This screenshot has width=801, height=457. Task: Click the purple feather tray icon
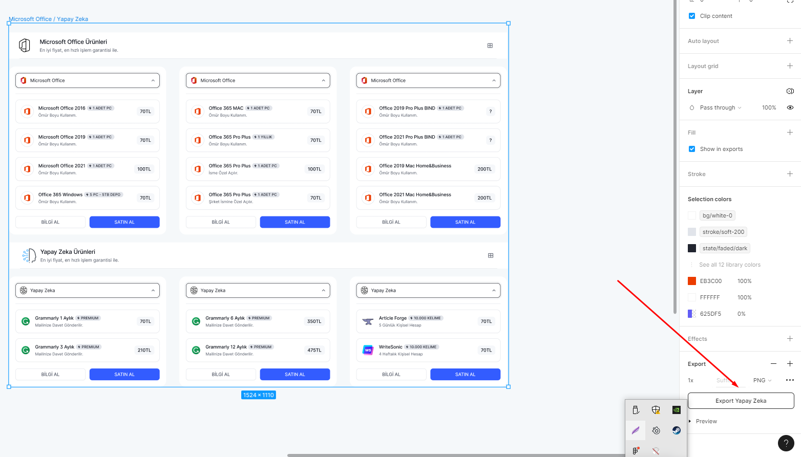[x=636, y=430]
